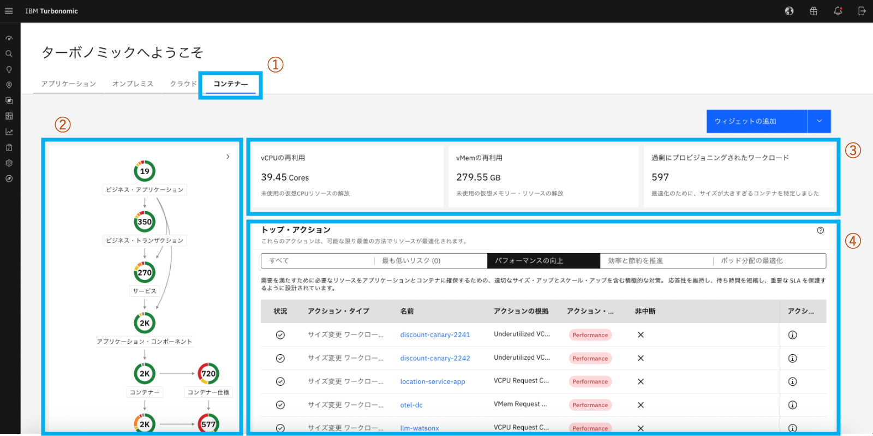Click the ウィジェットの追加 button
873x436 pixels.
(x=756, y=121)
